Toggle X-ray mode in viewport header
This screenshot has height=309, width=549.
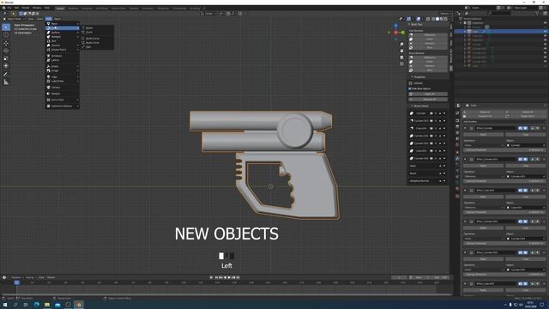(428, 19)
